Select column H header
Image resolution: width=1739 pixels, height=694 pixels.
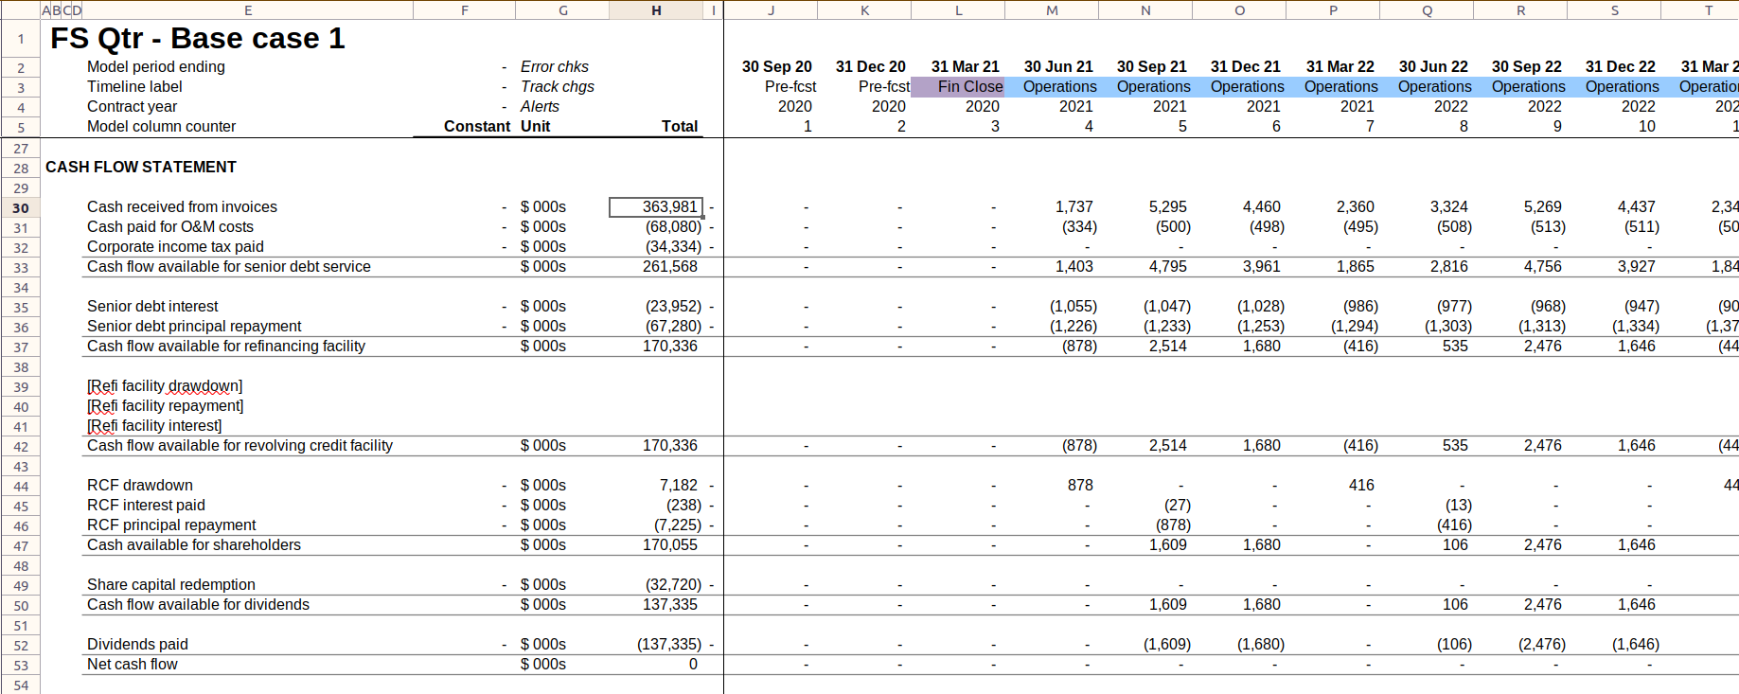(x=656, y=9)
